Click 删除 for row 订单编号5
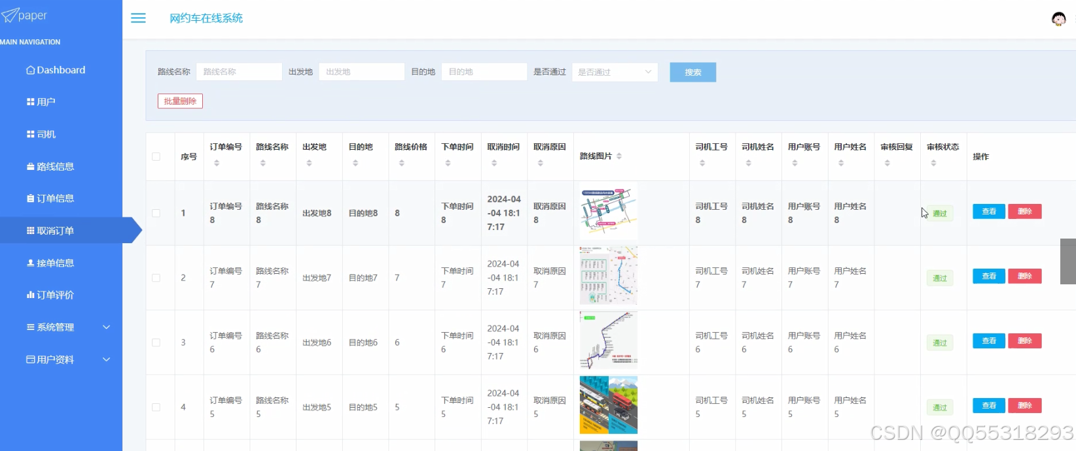The image size is (1076, 451). [1025, 405]
